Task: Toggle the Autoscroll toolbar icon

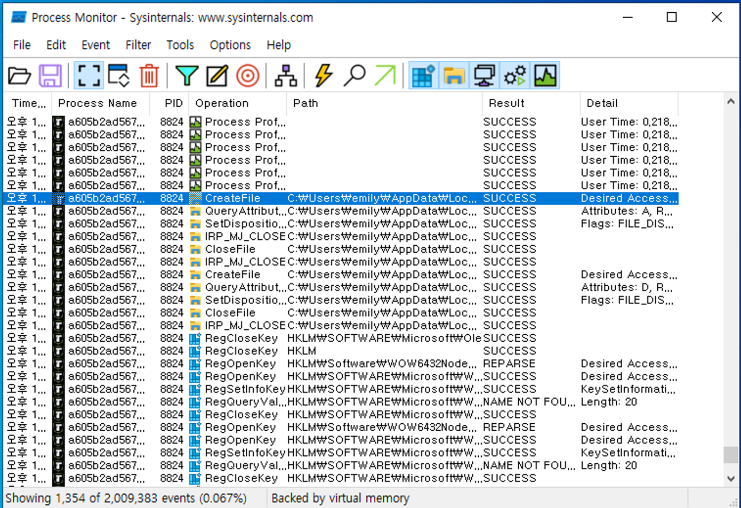Action: [118, 76]
